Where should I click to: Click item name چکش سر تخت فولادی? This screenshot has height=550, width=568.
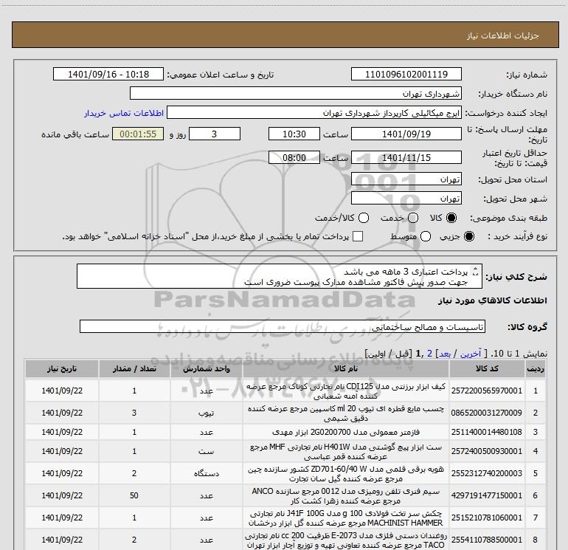coord(346,518)
